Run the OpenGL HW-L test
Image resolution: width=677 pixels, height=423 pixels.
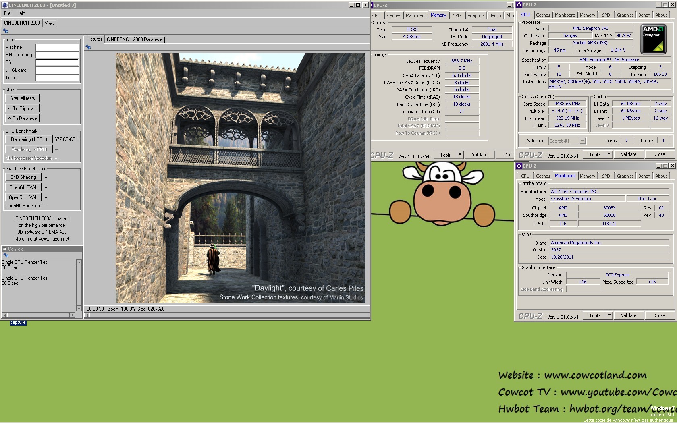[23, 197]
